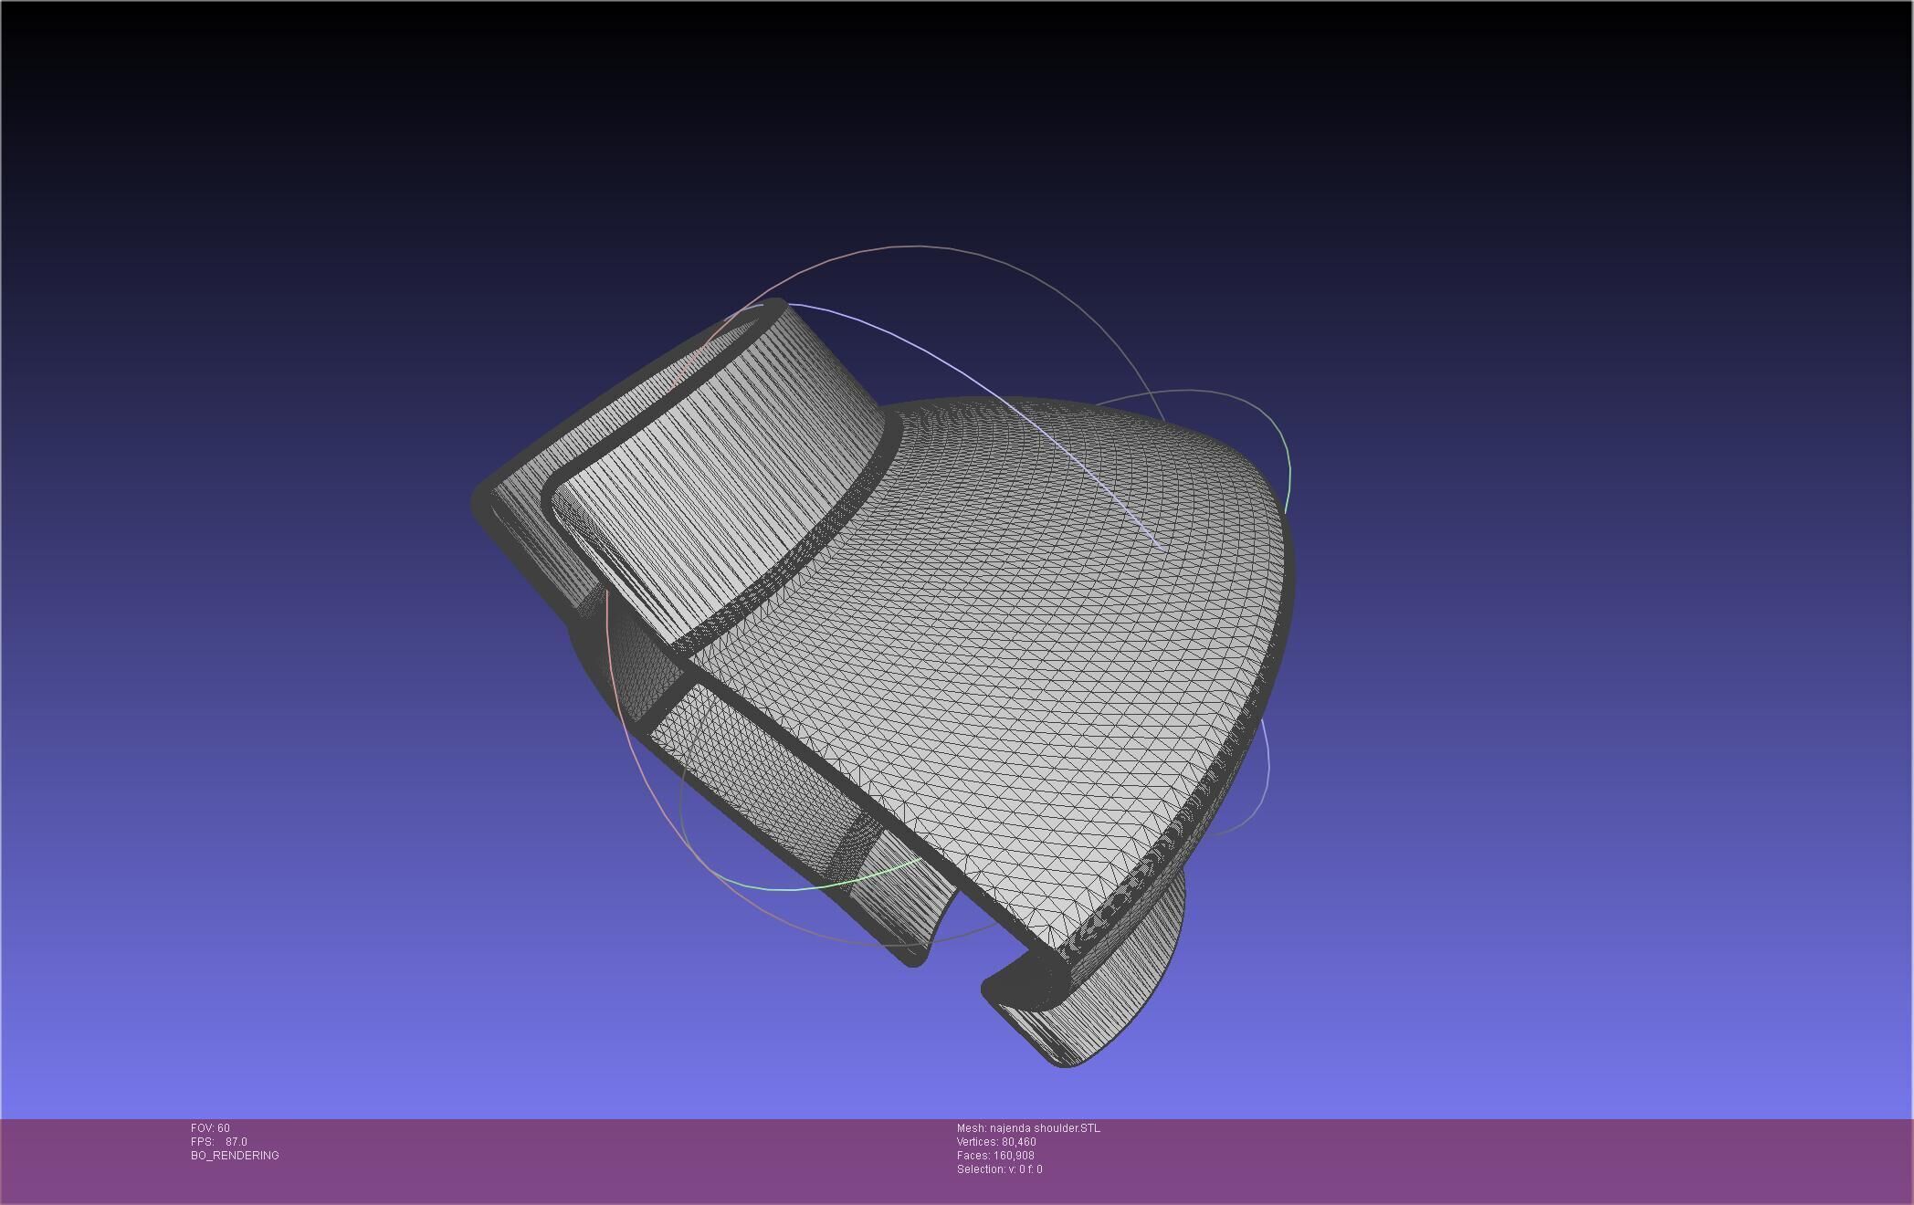Click the Vertices: 80,460 readout
Screen dimensions: 1914x1205
pos(996,1142)
